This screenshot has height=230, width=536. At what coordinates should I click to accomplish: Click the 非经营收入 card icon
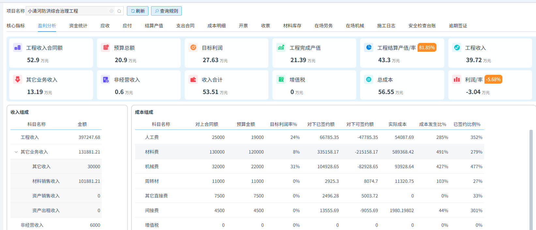pos(106,79)
